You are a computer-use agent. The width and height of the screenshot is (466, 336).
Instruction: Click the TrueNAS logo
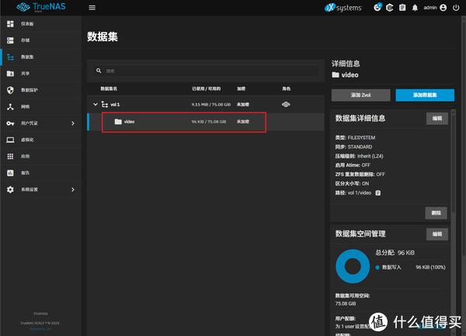[x=41, y=7]
